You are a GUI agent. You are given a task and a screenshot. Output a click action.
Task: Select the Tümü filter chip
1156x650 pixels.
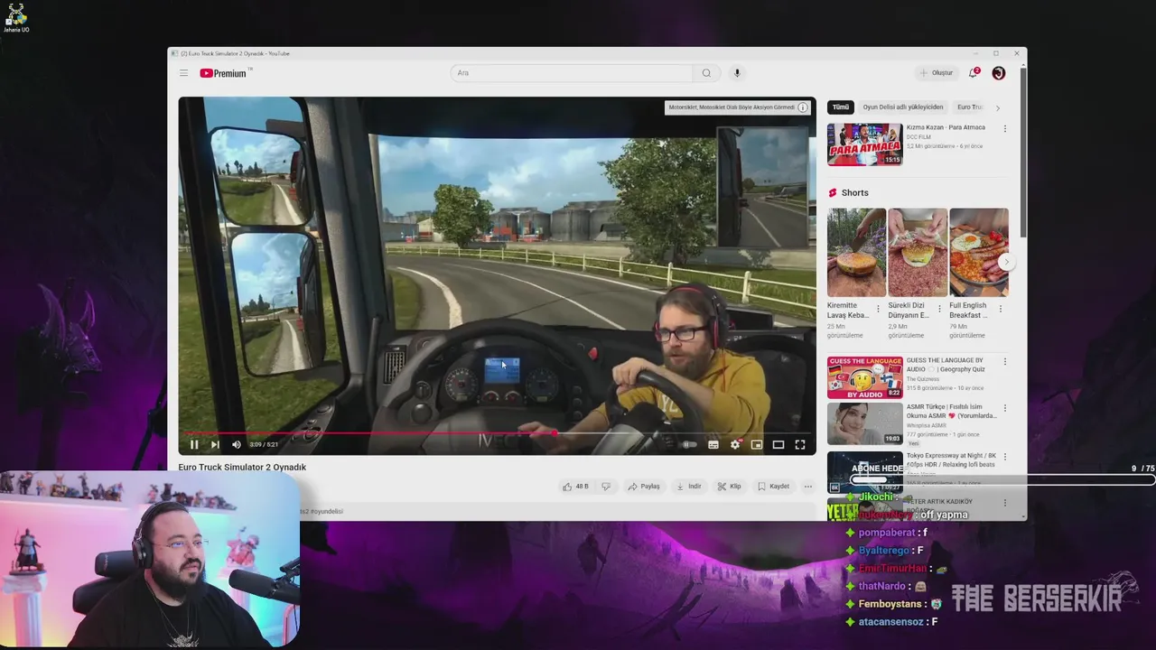click(841, 107)
